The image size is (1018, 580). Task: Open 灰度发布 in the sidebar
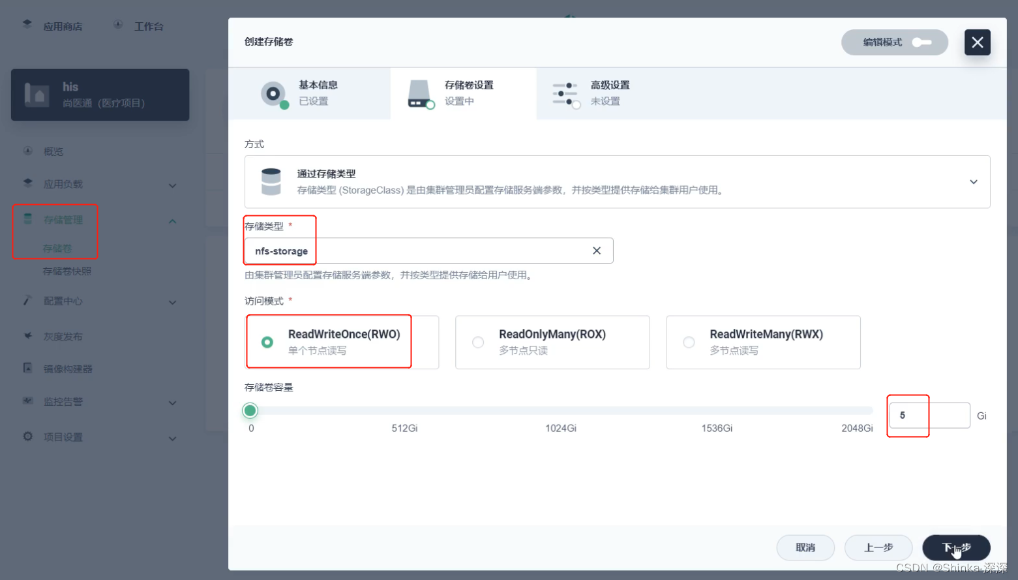pos(63,337)
